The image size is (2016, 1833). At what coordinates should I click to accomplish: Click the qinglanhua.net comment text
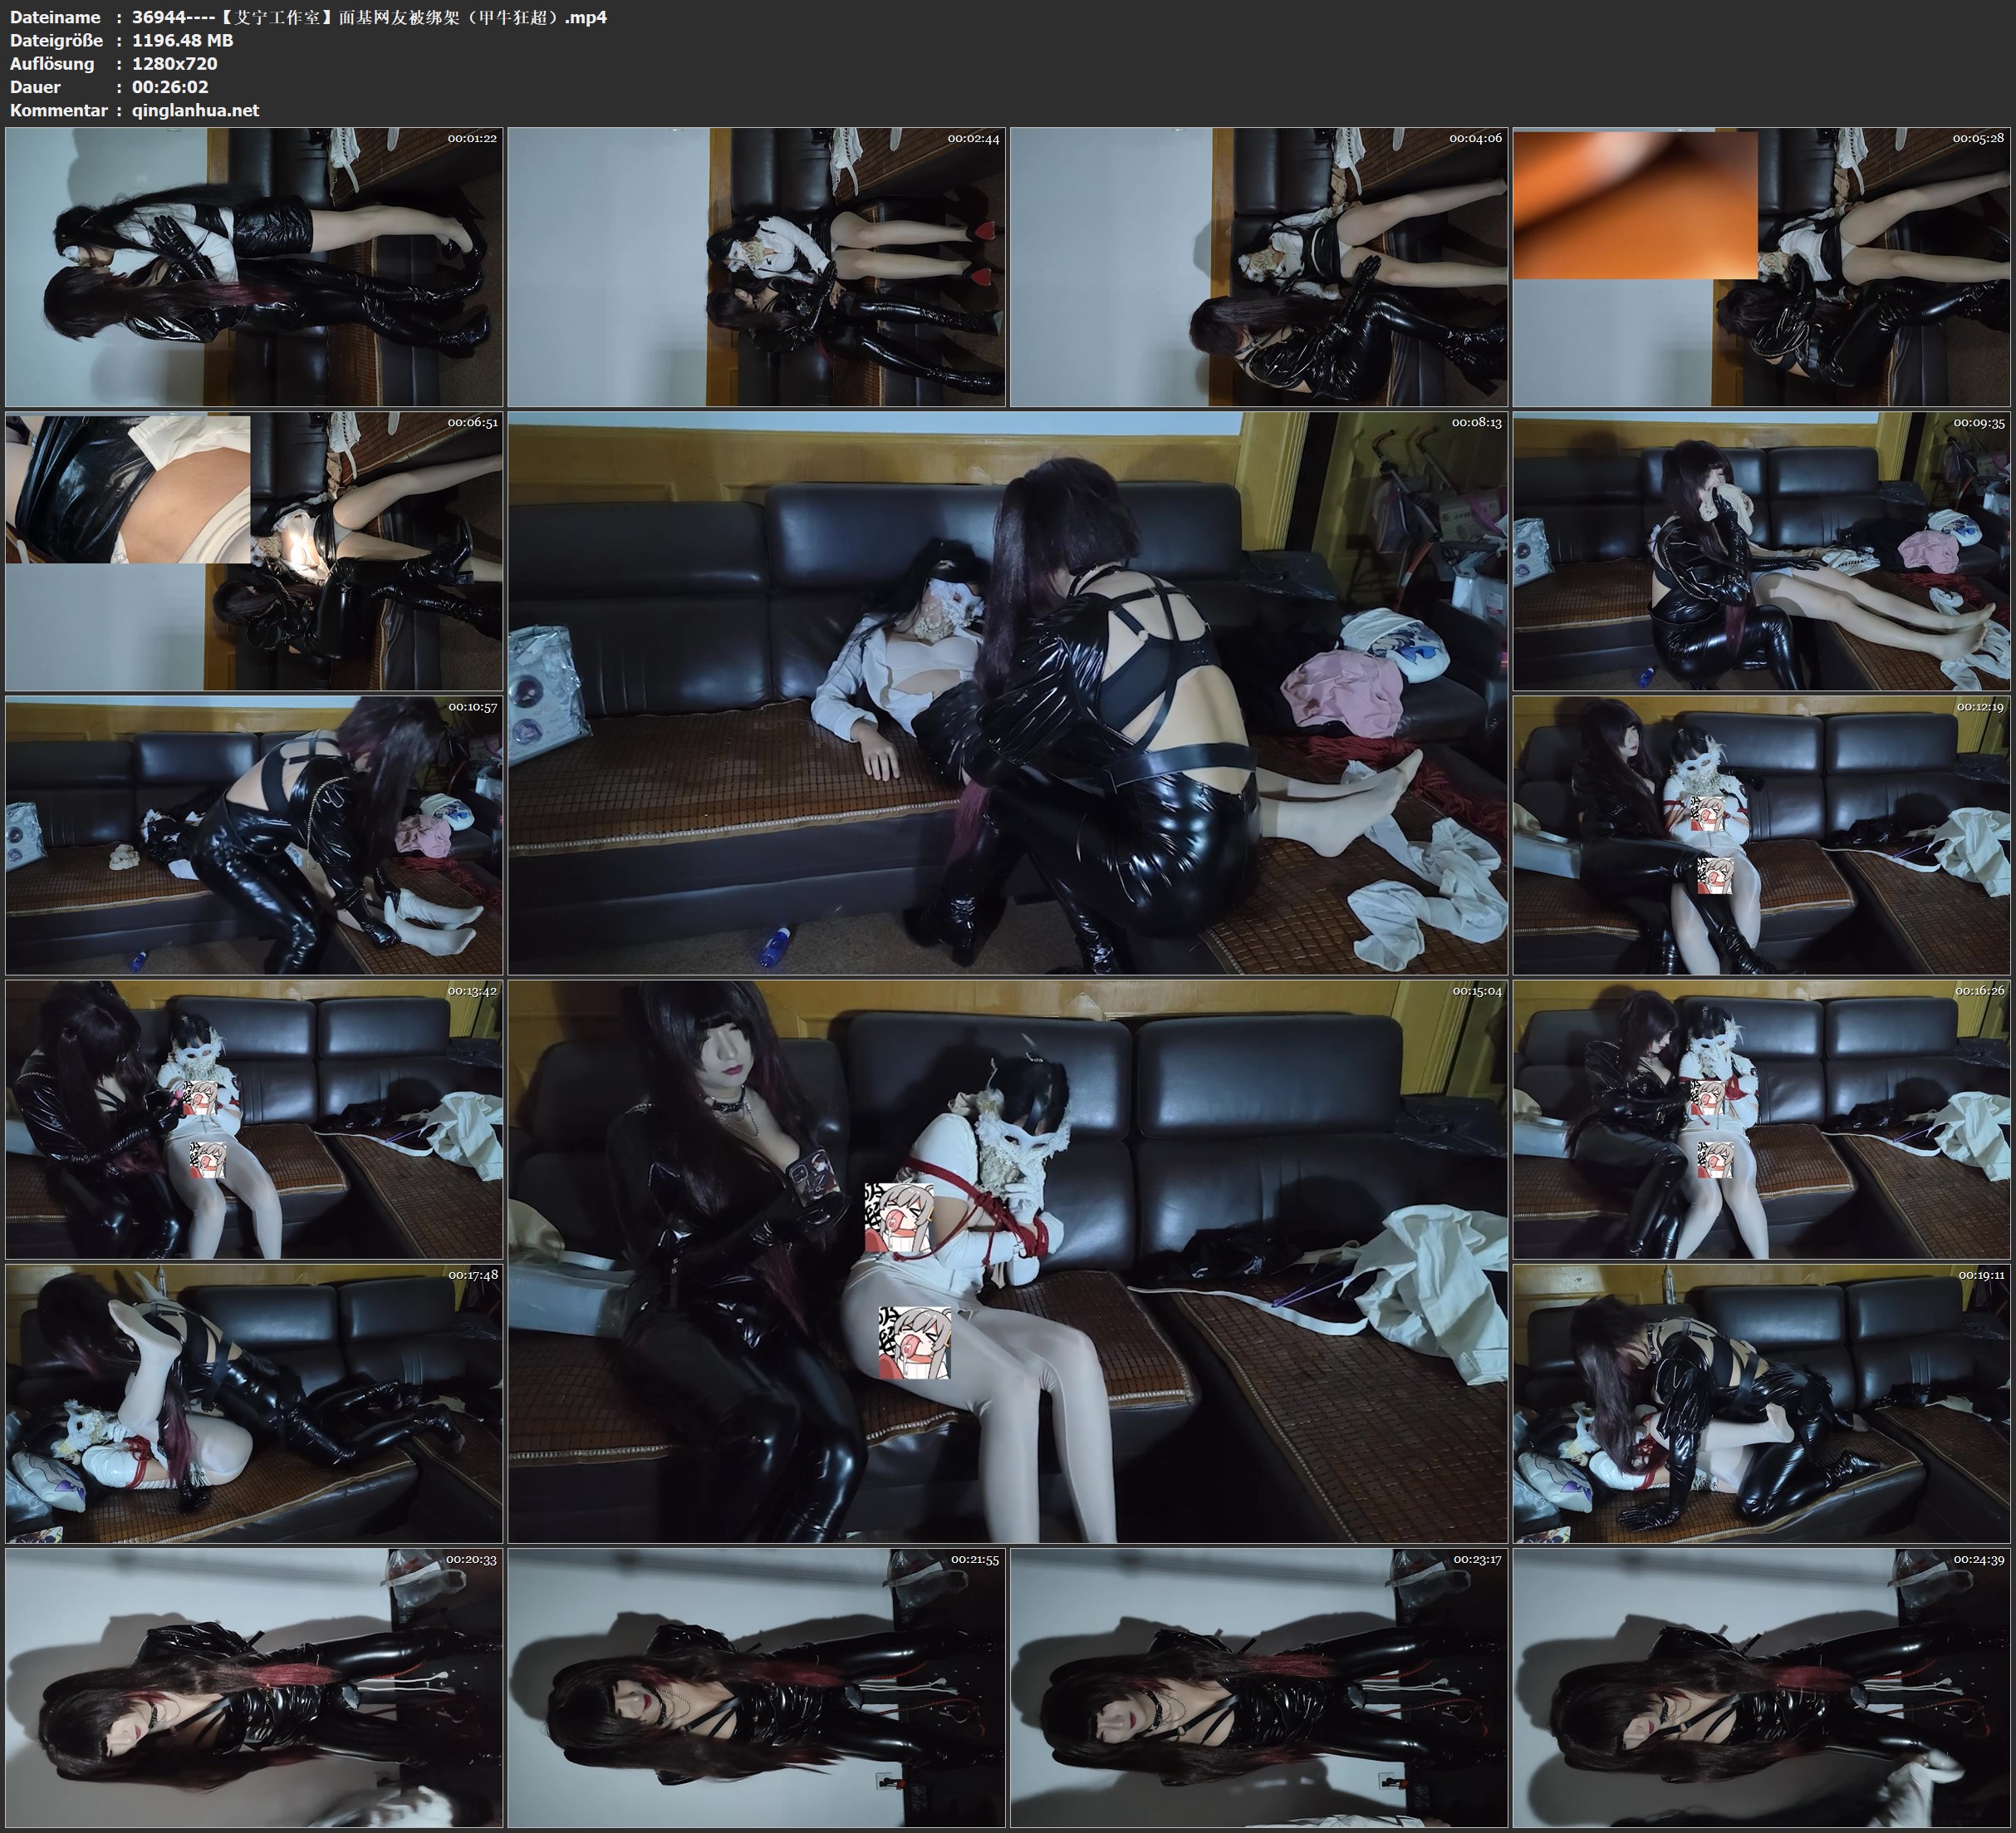195,110
